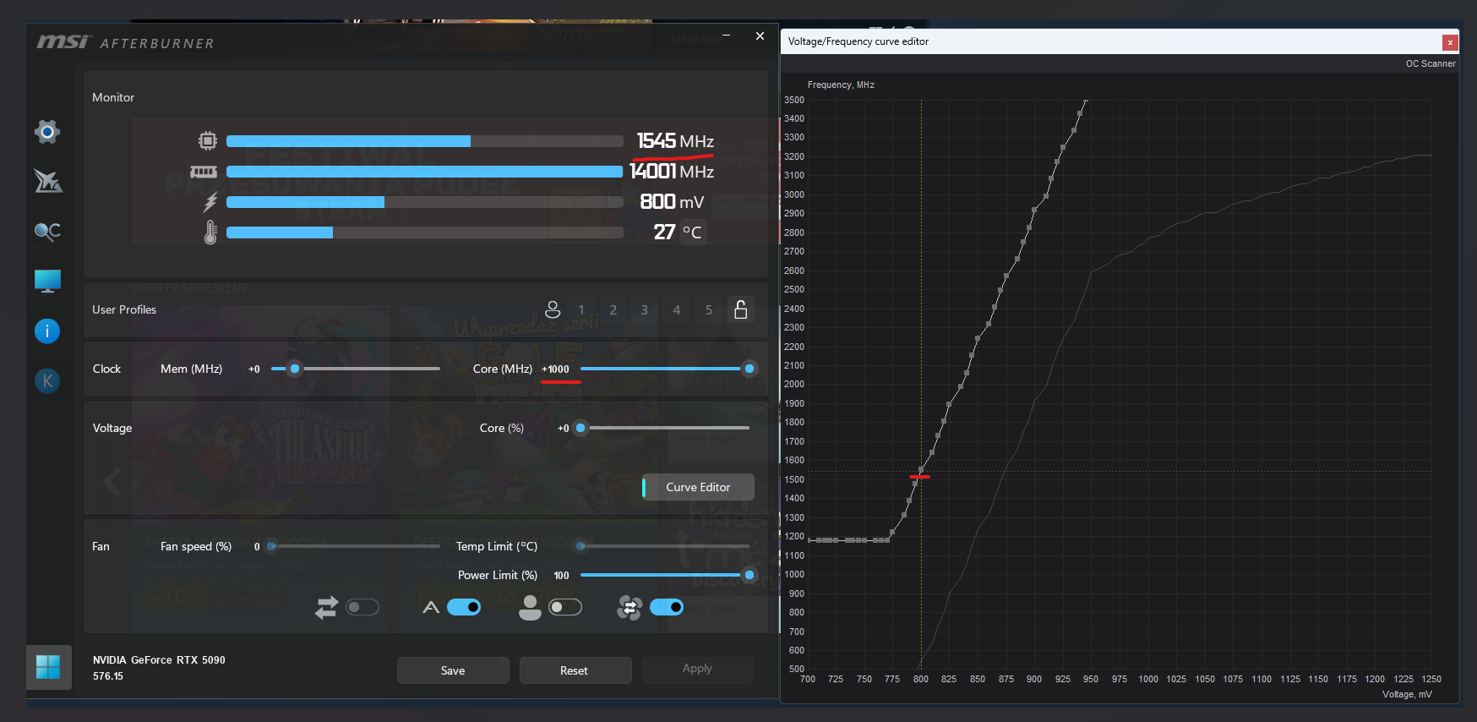Click the MSI jet icon in the sidebar

(47, 181)
